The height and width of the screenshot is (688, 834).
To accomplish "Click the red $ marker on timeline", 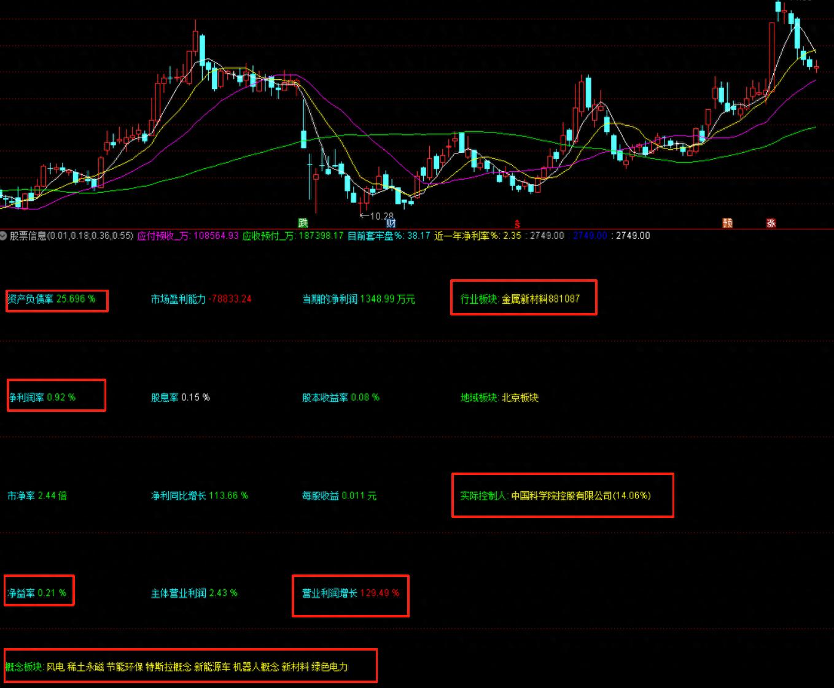I will click(517, 224).
